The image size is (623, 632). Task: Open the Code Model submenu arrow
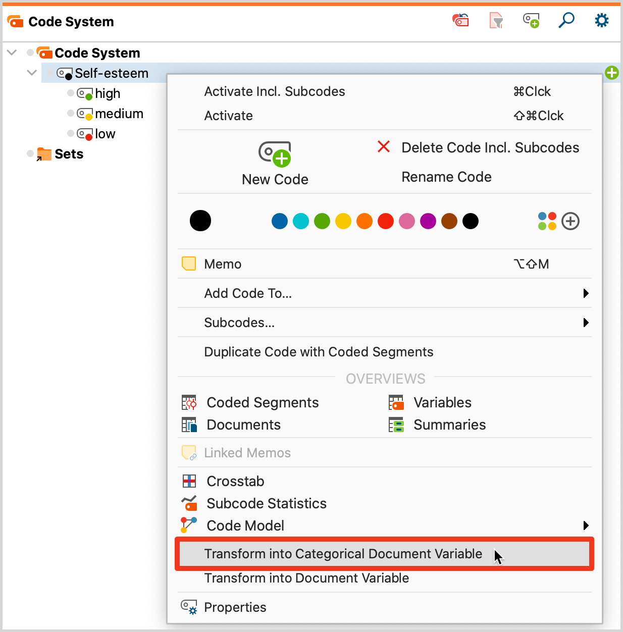tap(586, 525)
